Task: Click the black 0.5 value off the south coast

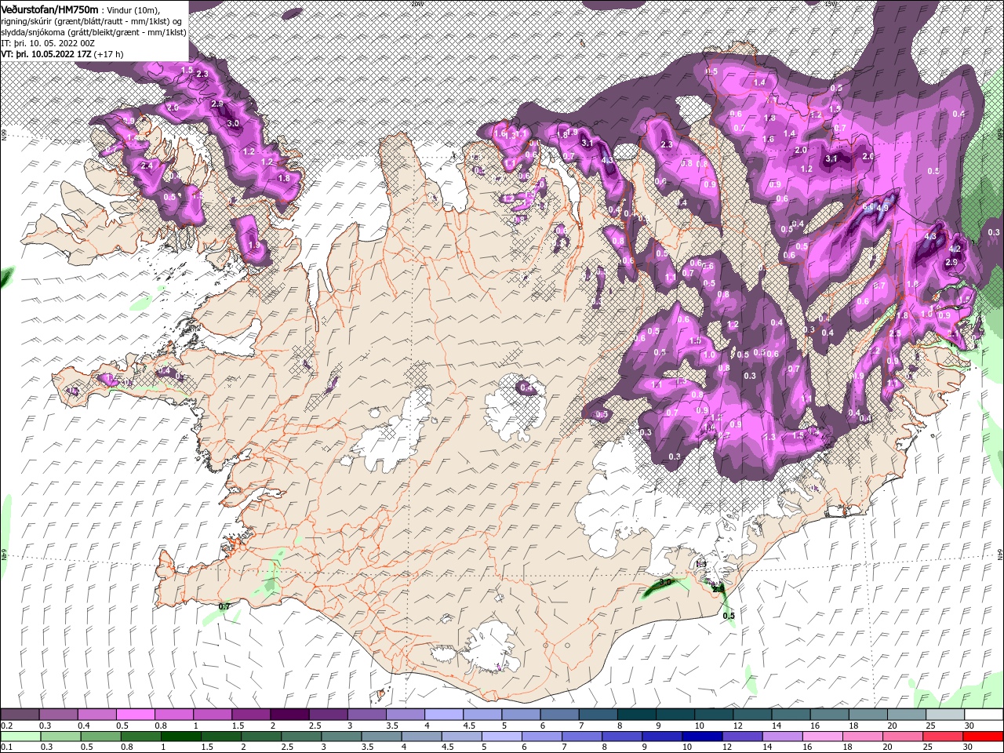Action: point(729,616)
